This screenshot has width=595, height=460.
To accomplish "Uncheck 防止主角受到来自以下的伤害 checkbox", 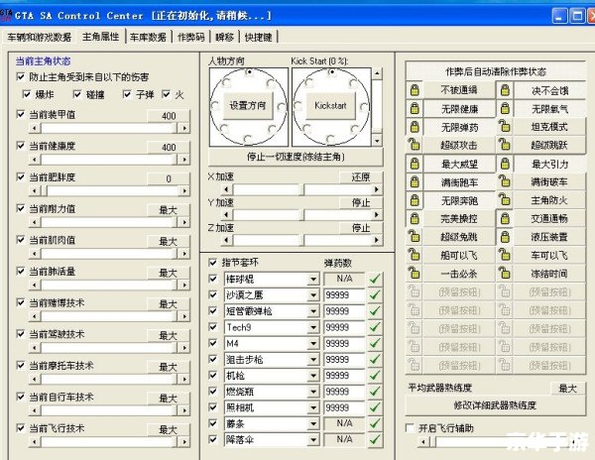I will (21, 76).
